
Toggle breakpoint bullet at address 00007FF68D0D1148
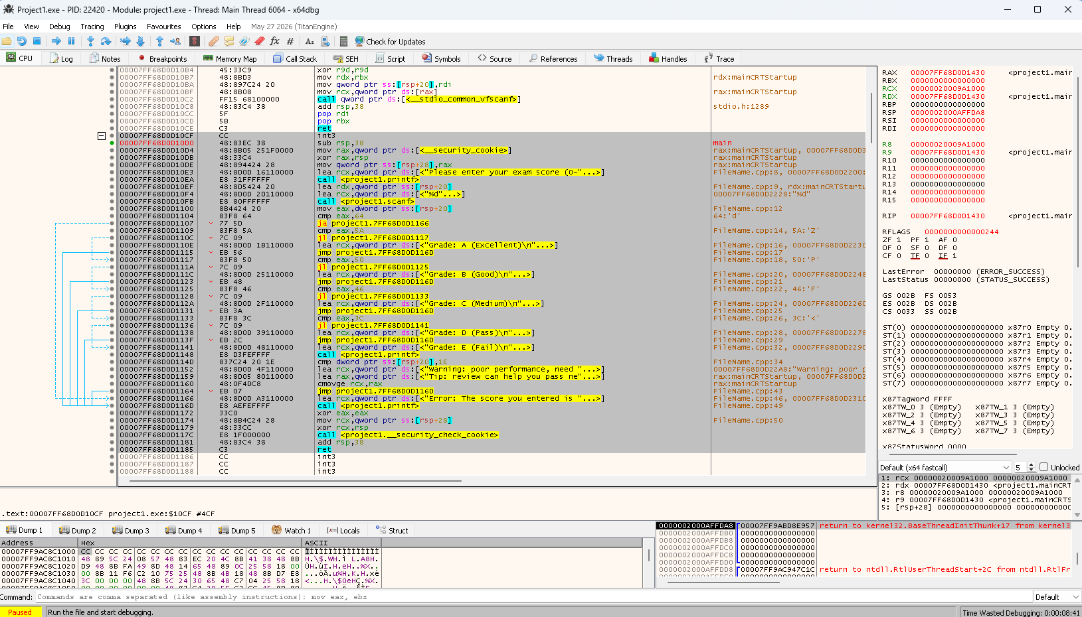pyautogui.click(x=112, y=354)
